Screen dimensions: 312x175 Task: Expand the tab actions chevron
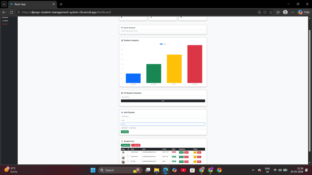(4, 4)
